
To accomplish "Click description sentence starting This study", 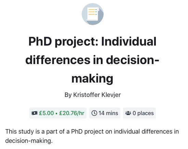I will [x=92, y=136].
